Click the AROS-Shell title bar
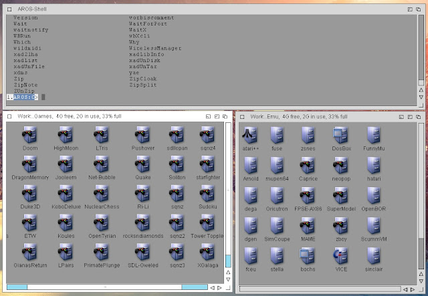The image size is (428, 296). pos(213,9)
